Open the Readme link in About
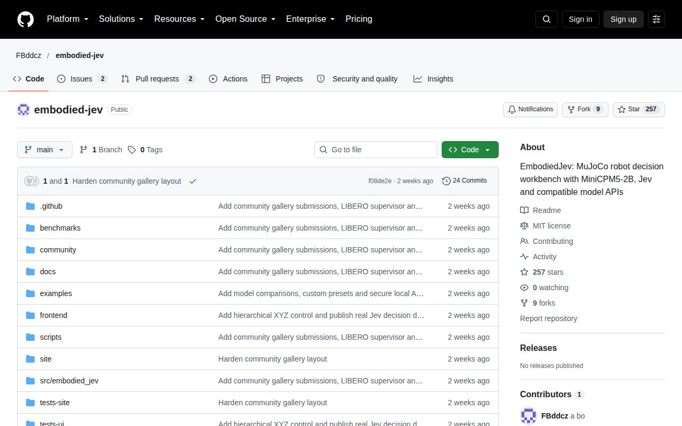The image size is (682, 426). pos(540,210)
